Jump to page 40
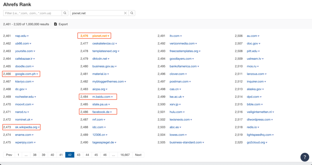Viewport: 312px width, 165px height. pyautogui.click(x=52, y=155)
